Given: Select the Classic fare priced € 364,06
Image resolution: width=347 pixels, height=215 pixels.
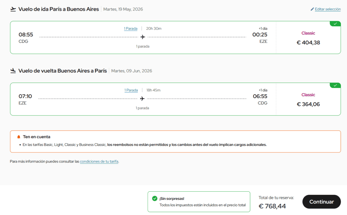Looking at the screenshot, I should (x=308, y=100).
